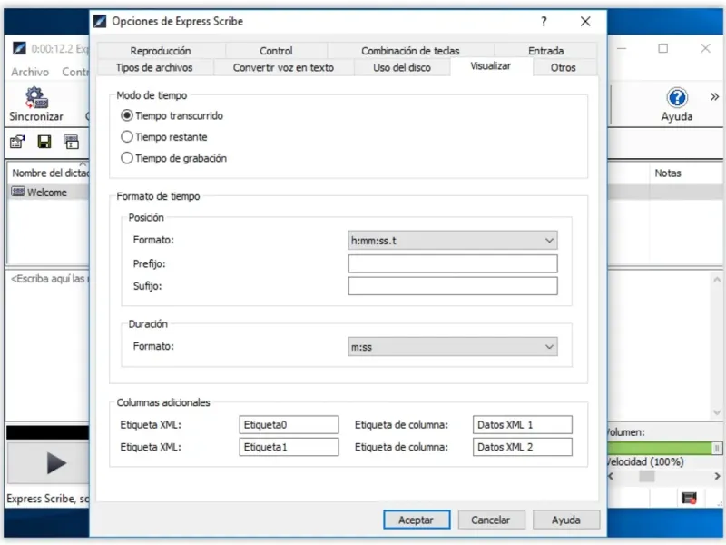Click the save floppy disk icon

click(x=44, y=142)
